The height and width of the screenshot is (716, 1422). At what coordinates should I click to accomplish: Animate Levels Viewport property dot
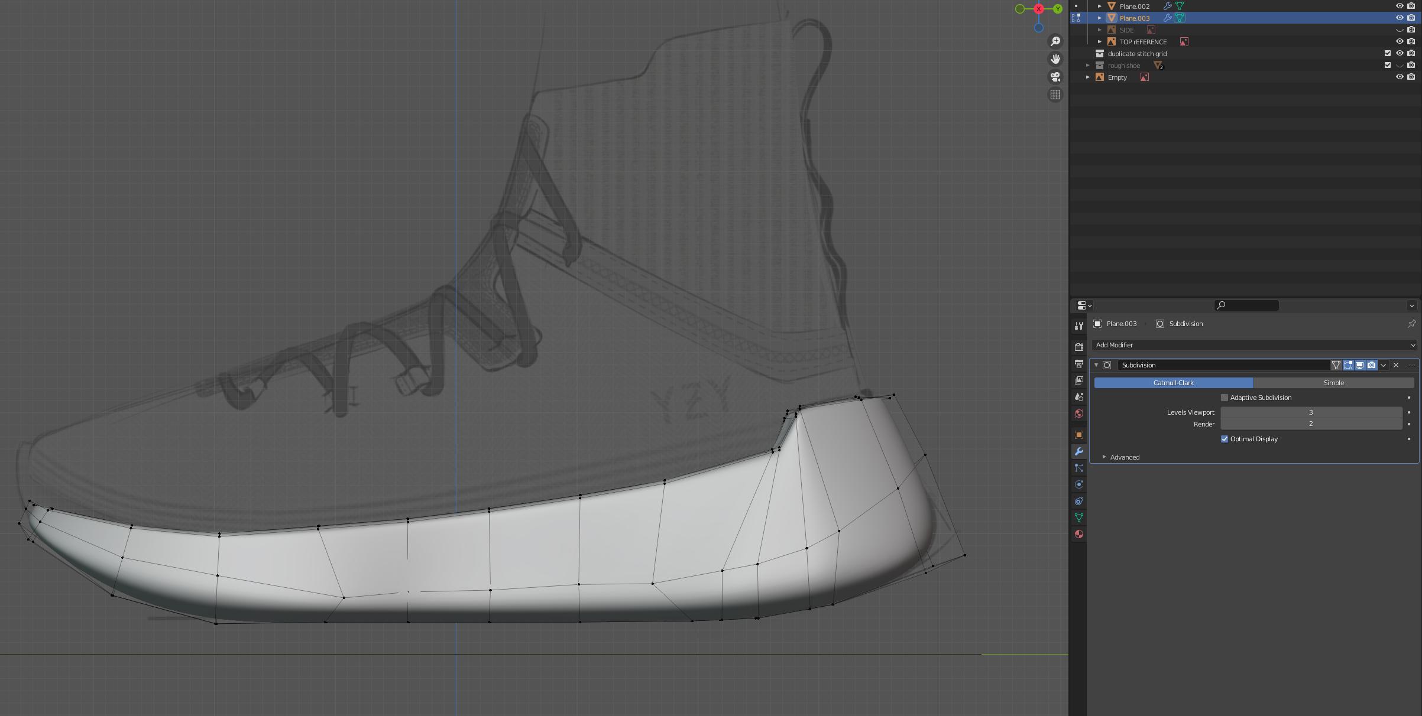tap(1409, 412)
